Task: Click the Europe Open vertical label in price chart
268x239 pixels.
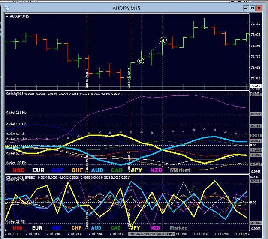Action: (87, 78)
